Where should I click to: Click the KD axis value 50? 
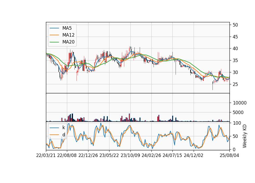[x=235, y=136]
